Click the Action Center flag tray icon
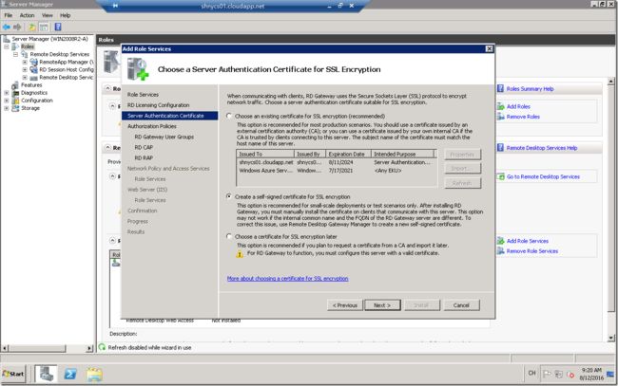Screen dimensions: 618x386 [547, 374]
